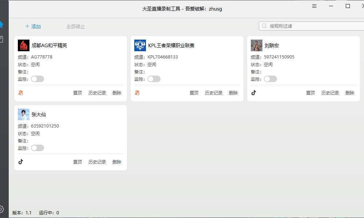This screenshot has width=364, height=218.
Task: Open the settings gear in sidebar
Action: pyautogui.click(x=1, y=209)
